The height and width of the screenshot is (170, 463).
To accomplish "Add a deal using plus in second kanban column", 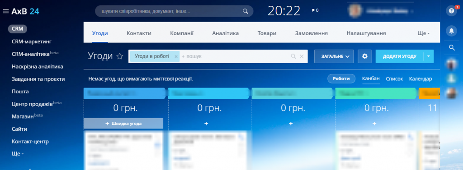I will pyautogui.click(x=206, y=124).
